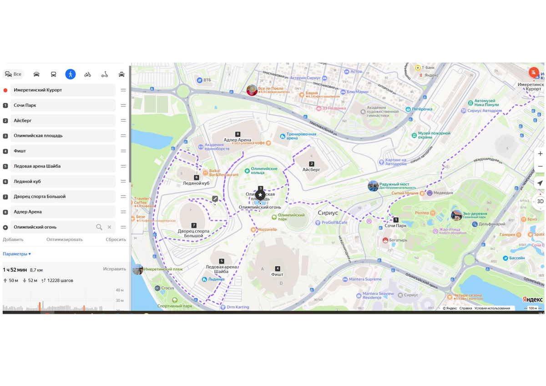This screenshot has height=386, width=546.
Task: Click the ProGolf&Cafe map icon
Action: [318, 223]
